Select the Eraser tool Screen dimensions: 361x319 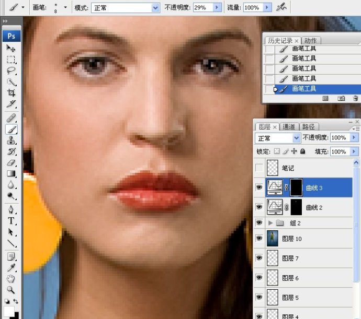11,162
